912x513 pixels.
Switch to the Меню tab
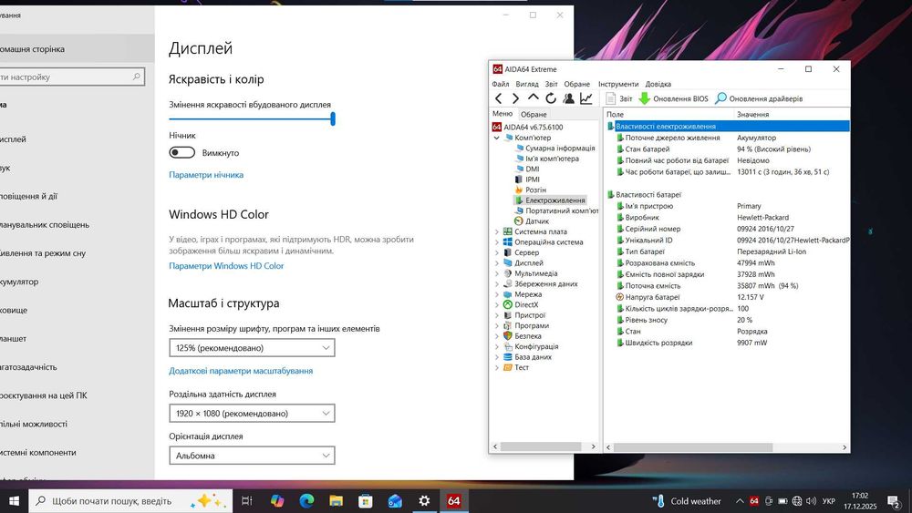pos(503,114)
